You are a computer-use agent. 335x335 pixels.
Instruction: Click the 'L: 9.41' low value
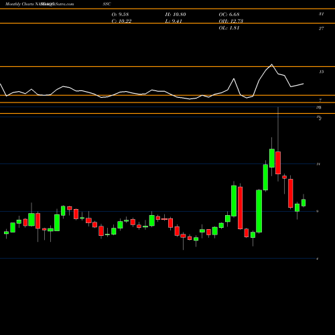174,21
